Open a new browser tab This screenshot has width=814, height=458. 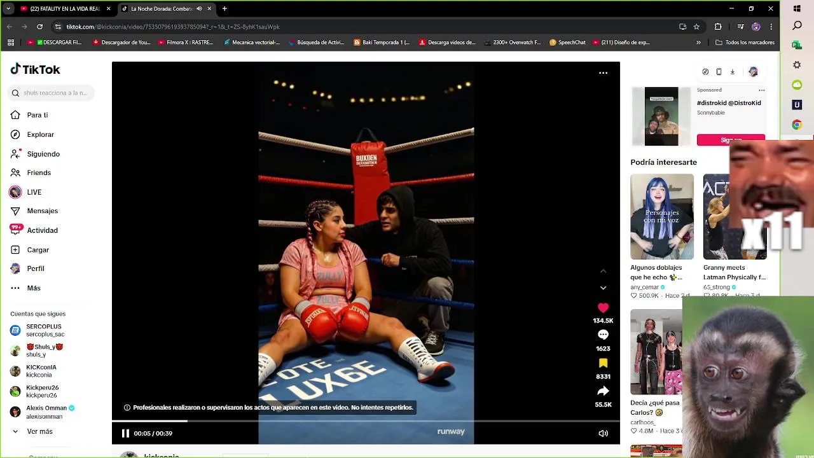coord(224,9)
